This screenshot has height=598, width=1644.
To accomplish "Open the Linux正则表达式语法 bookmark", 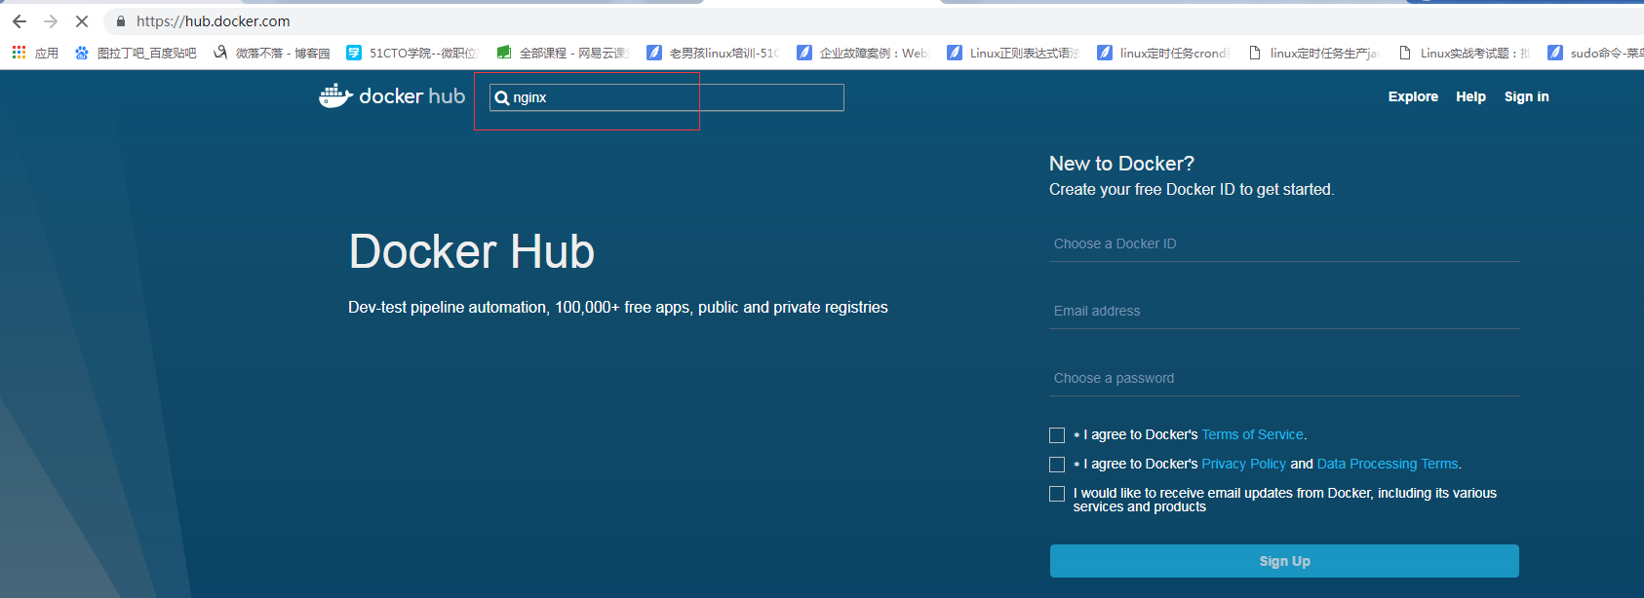I will 1014,53.
